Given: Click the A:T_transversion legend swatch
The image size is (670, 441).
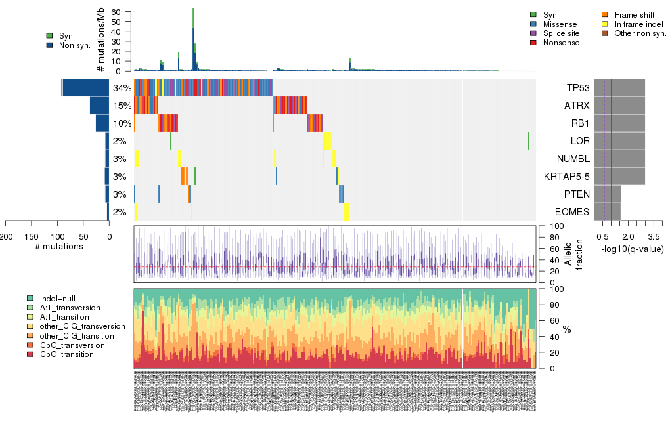Looking at the screenshot, I should [x=30, y=308].
